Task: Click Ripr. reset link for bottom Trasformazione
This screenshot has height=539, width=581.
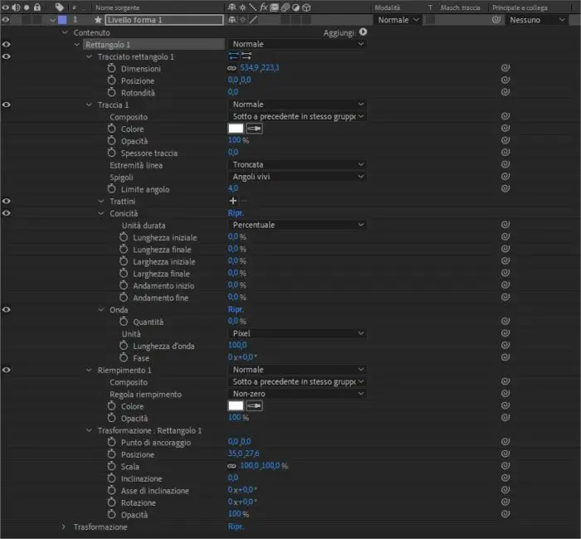Action: pyautogui.click(x=236, y=527)
